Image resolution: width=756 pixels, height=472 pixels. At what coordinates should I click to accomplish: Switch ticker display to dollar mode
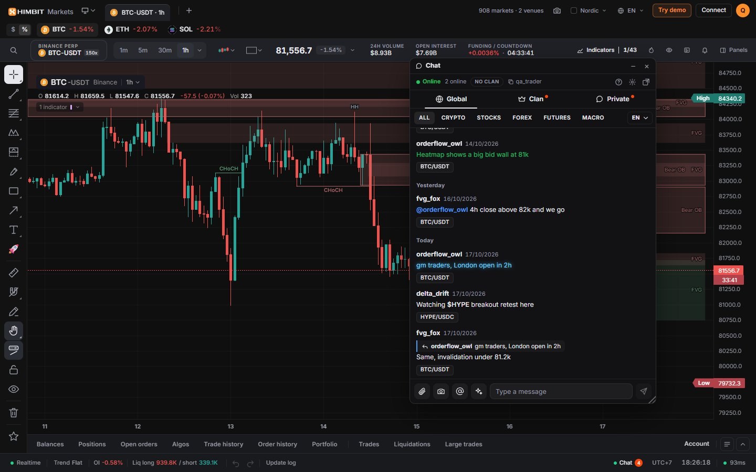13,29
